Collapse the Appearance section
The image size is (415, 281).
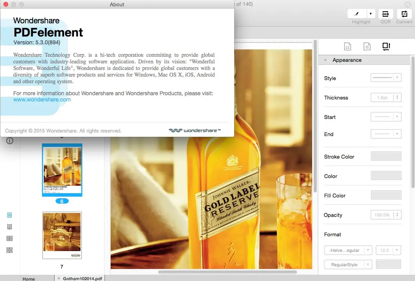325,60
